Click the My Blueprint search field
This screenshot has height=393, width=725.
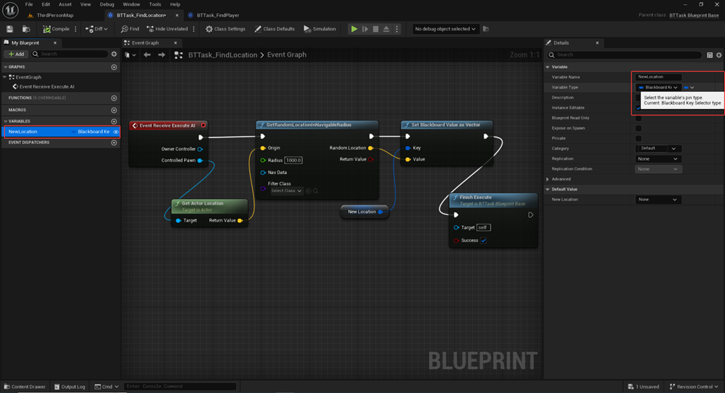pos(70,54)
